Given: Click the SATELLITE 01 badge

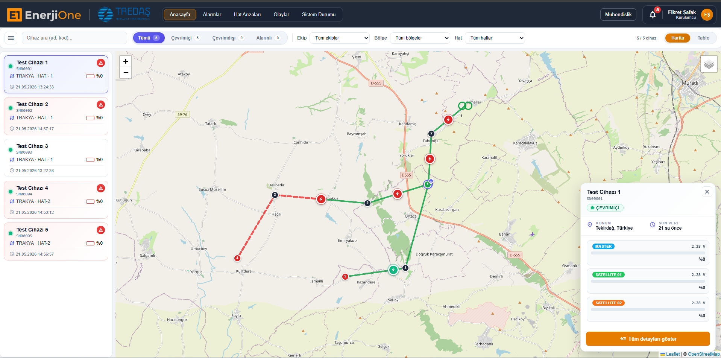Looking at the screenshot, I should pos(608,275).
